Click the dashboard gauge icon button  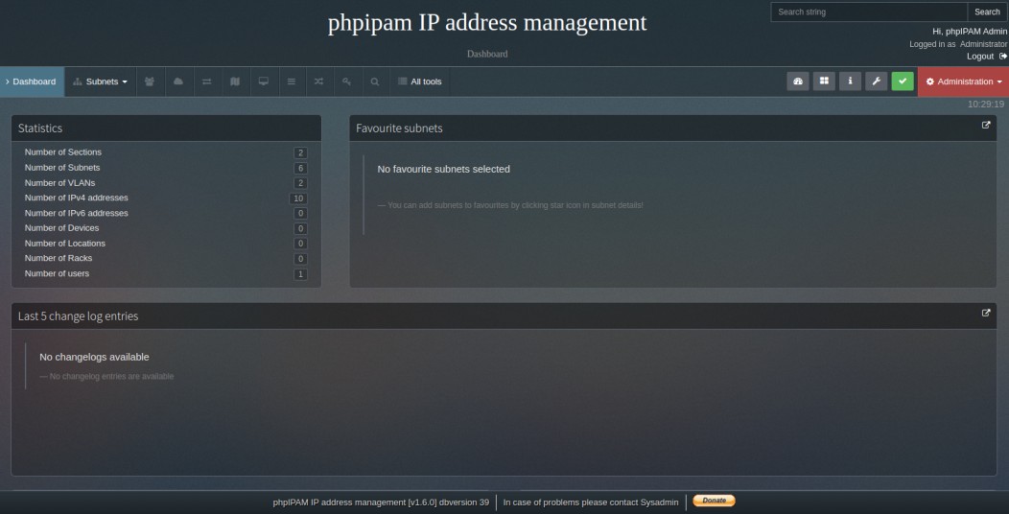pyautogui.click(x=798, y=82)
